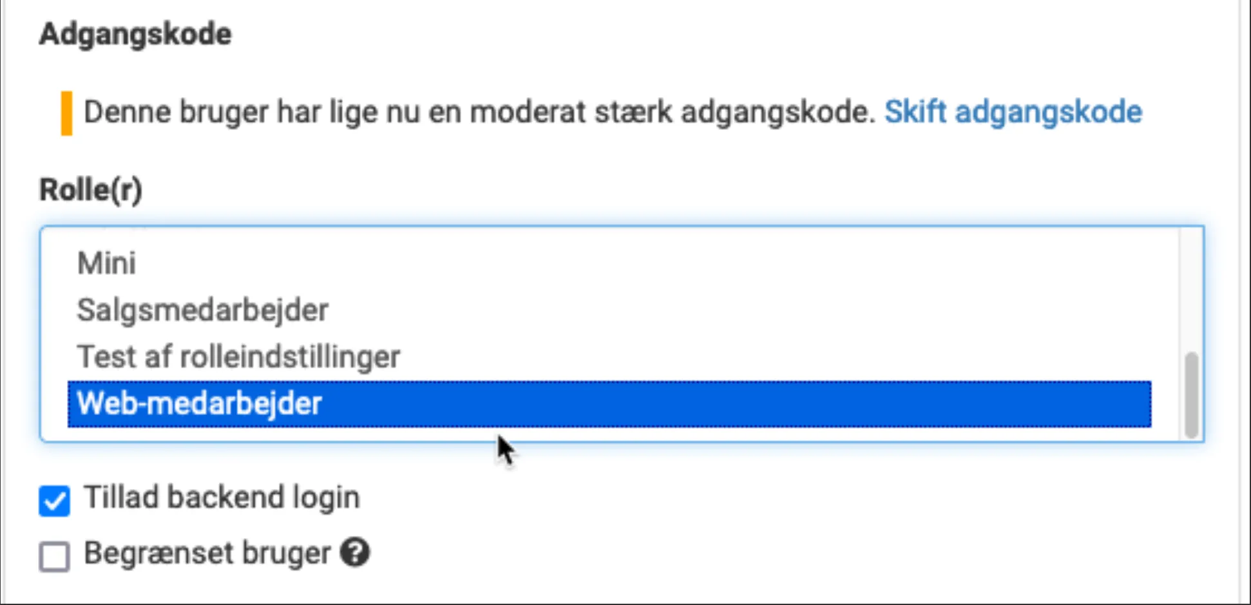
Task: Click the Rolle(r) label
Action: [91, 189]
